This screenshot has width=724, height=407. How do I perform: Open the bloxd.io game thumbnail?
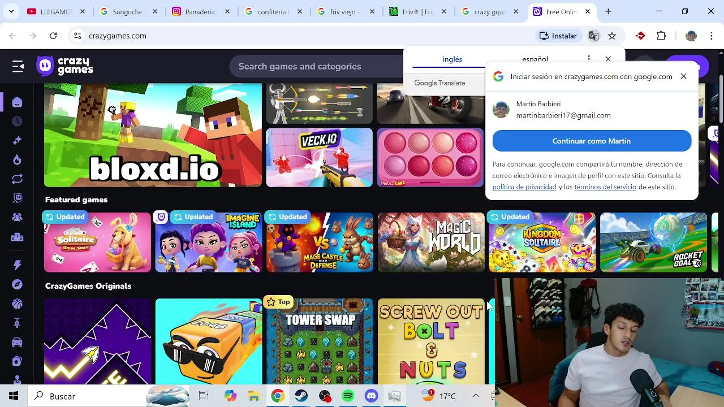[153, 135]
